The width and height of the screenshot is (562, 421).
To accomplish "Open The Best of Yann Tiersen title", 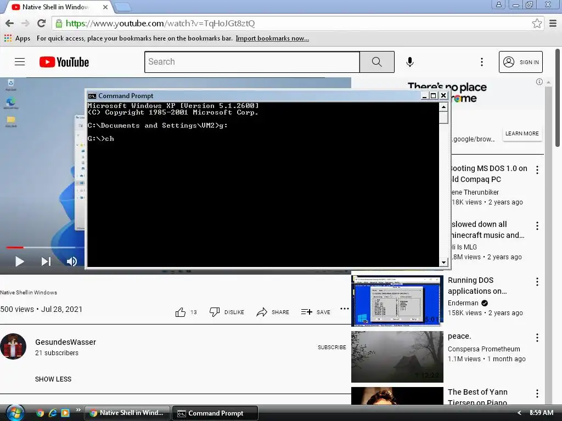I will tap(477, 397).
